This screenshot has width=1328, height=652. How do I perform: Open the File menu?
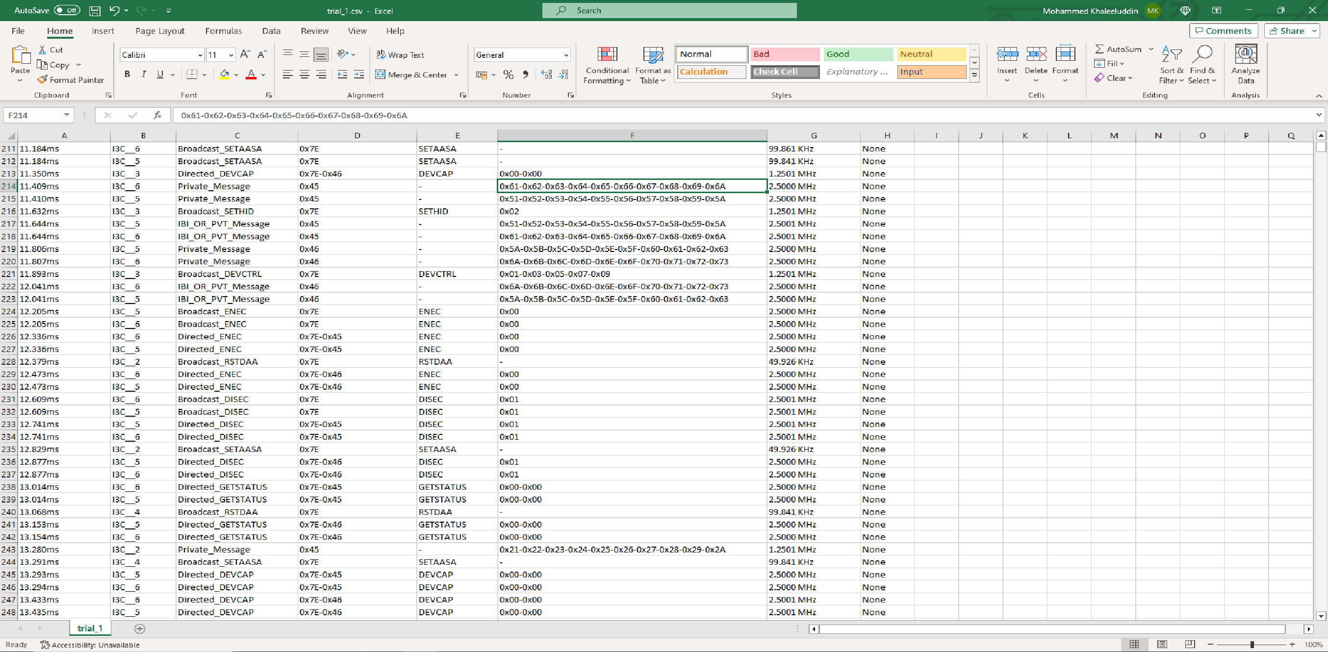18,31
